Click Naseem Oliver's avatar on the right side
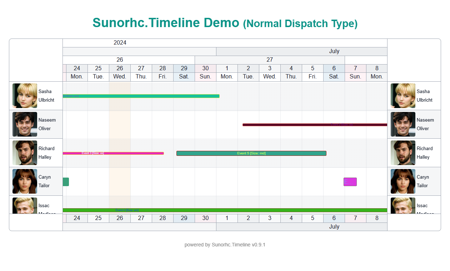This screenshot has height=271, width=450. pos(402,124)
